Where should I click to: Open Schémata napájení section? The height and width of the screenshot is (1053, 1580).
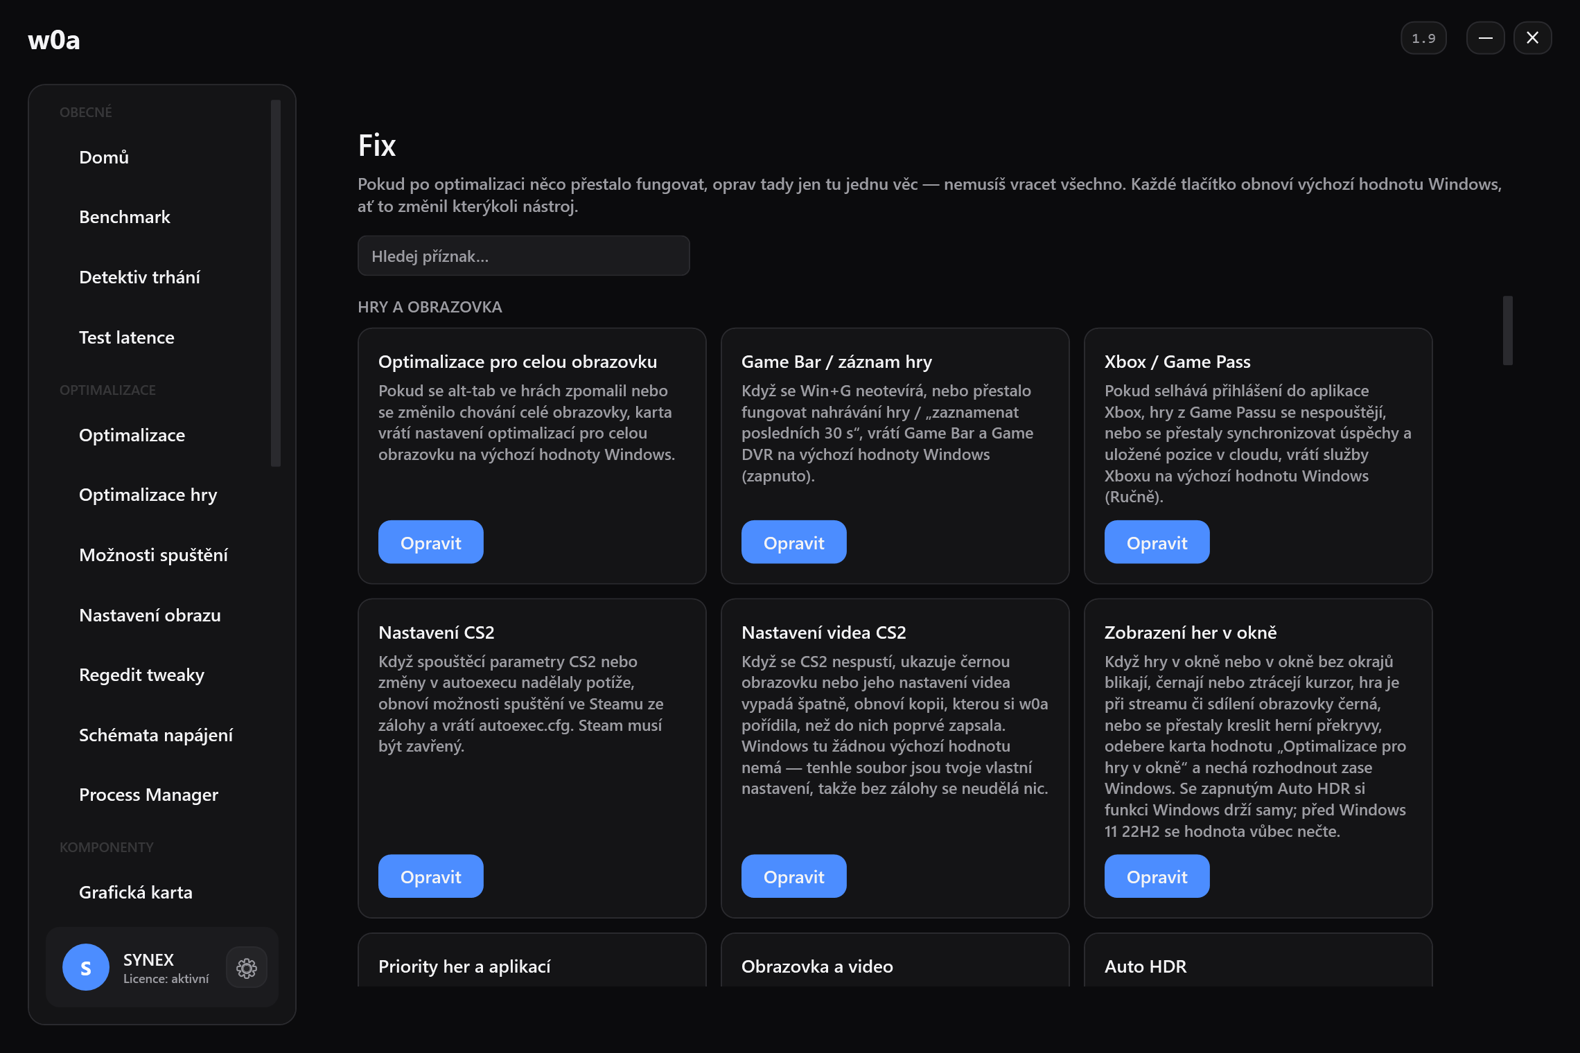click(156, 735)
